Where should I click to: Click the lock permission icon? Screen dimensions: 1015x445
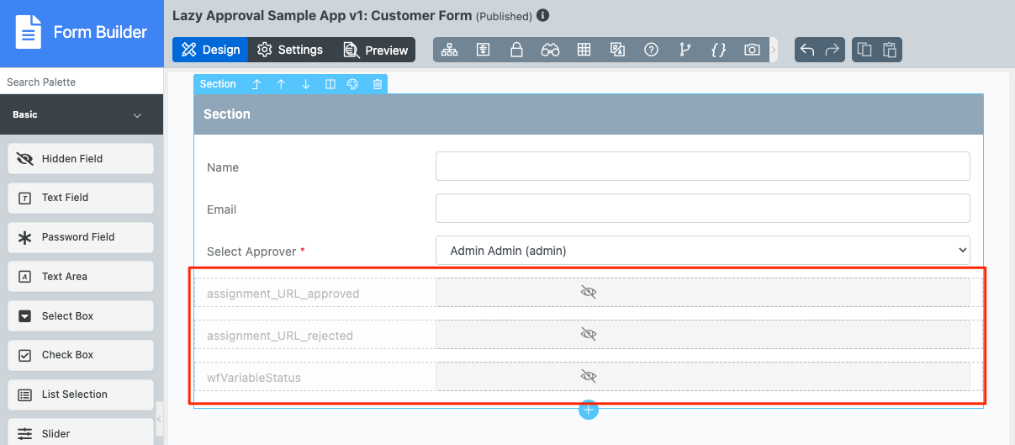(x=516, y=50)
